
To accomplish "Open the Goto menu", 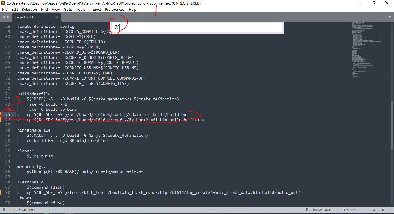I will point(68,9).
